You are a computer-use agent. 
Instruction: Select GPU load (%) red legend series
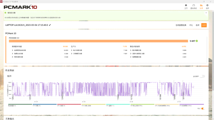[x=69, y=105]
